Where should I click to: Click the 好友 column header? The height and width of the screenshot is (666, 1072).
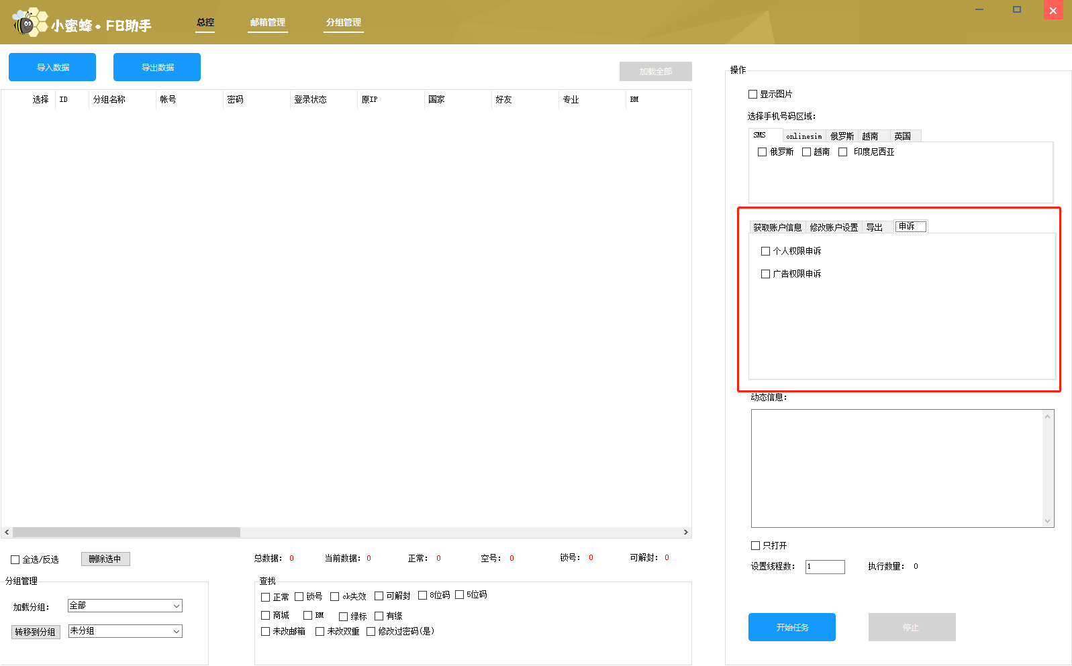pyautogui.click(x=525, y=100)
